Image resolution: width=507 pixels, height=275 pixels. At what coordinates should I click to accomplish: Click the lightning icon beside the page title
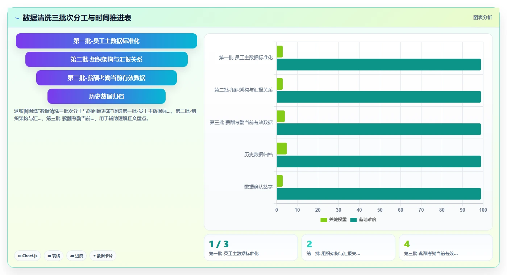coord(17,18)
